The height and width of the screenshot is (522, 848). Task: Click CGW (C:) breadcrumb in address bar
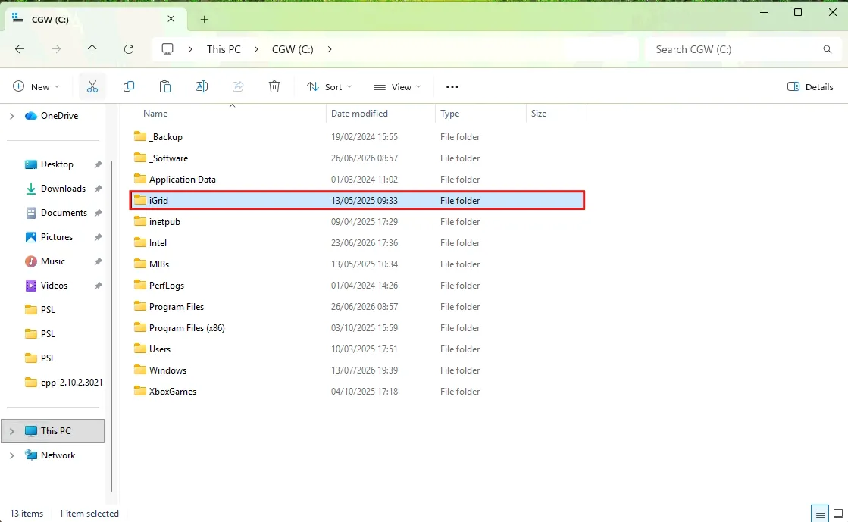click(293, 49)
